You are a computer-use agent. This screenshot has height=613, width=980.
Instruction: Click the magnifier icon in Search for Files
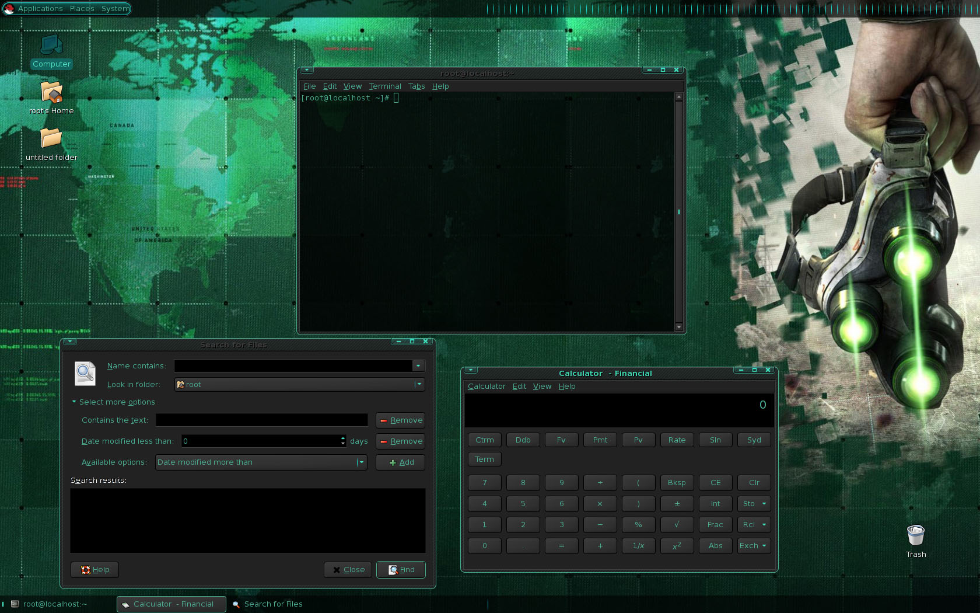pyautogui.click(x=85, y=374)
